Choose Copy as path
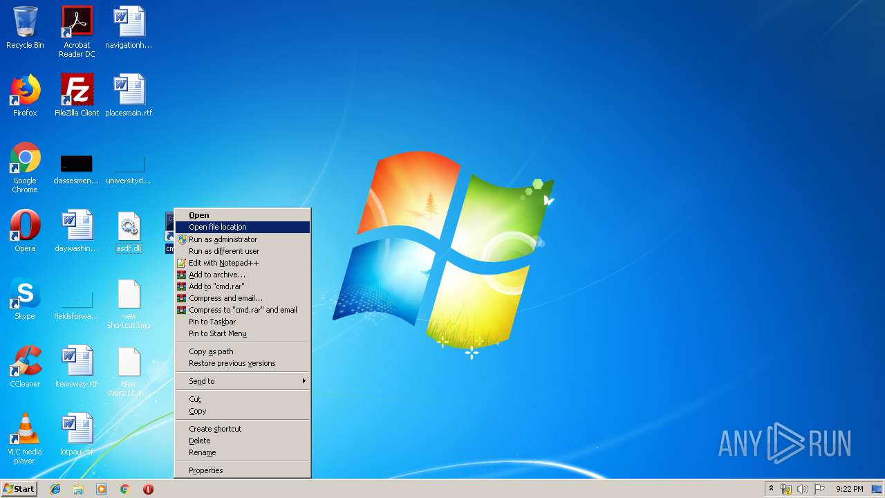The image size is (885, 498). point(242,351)
